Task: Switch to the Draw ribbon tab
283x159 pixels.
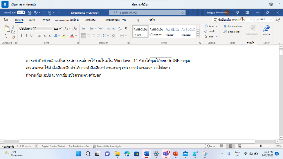Action: pyautogui.click(x=46, y=20)
